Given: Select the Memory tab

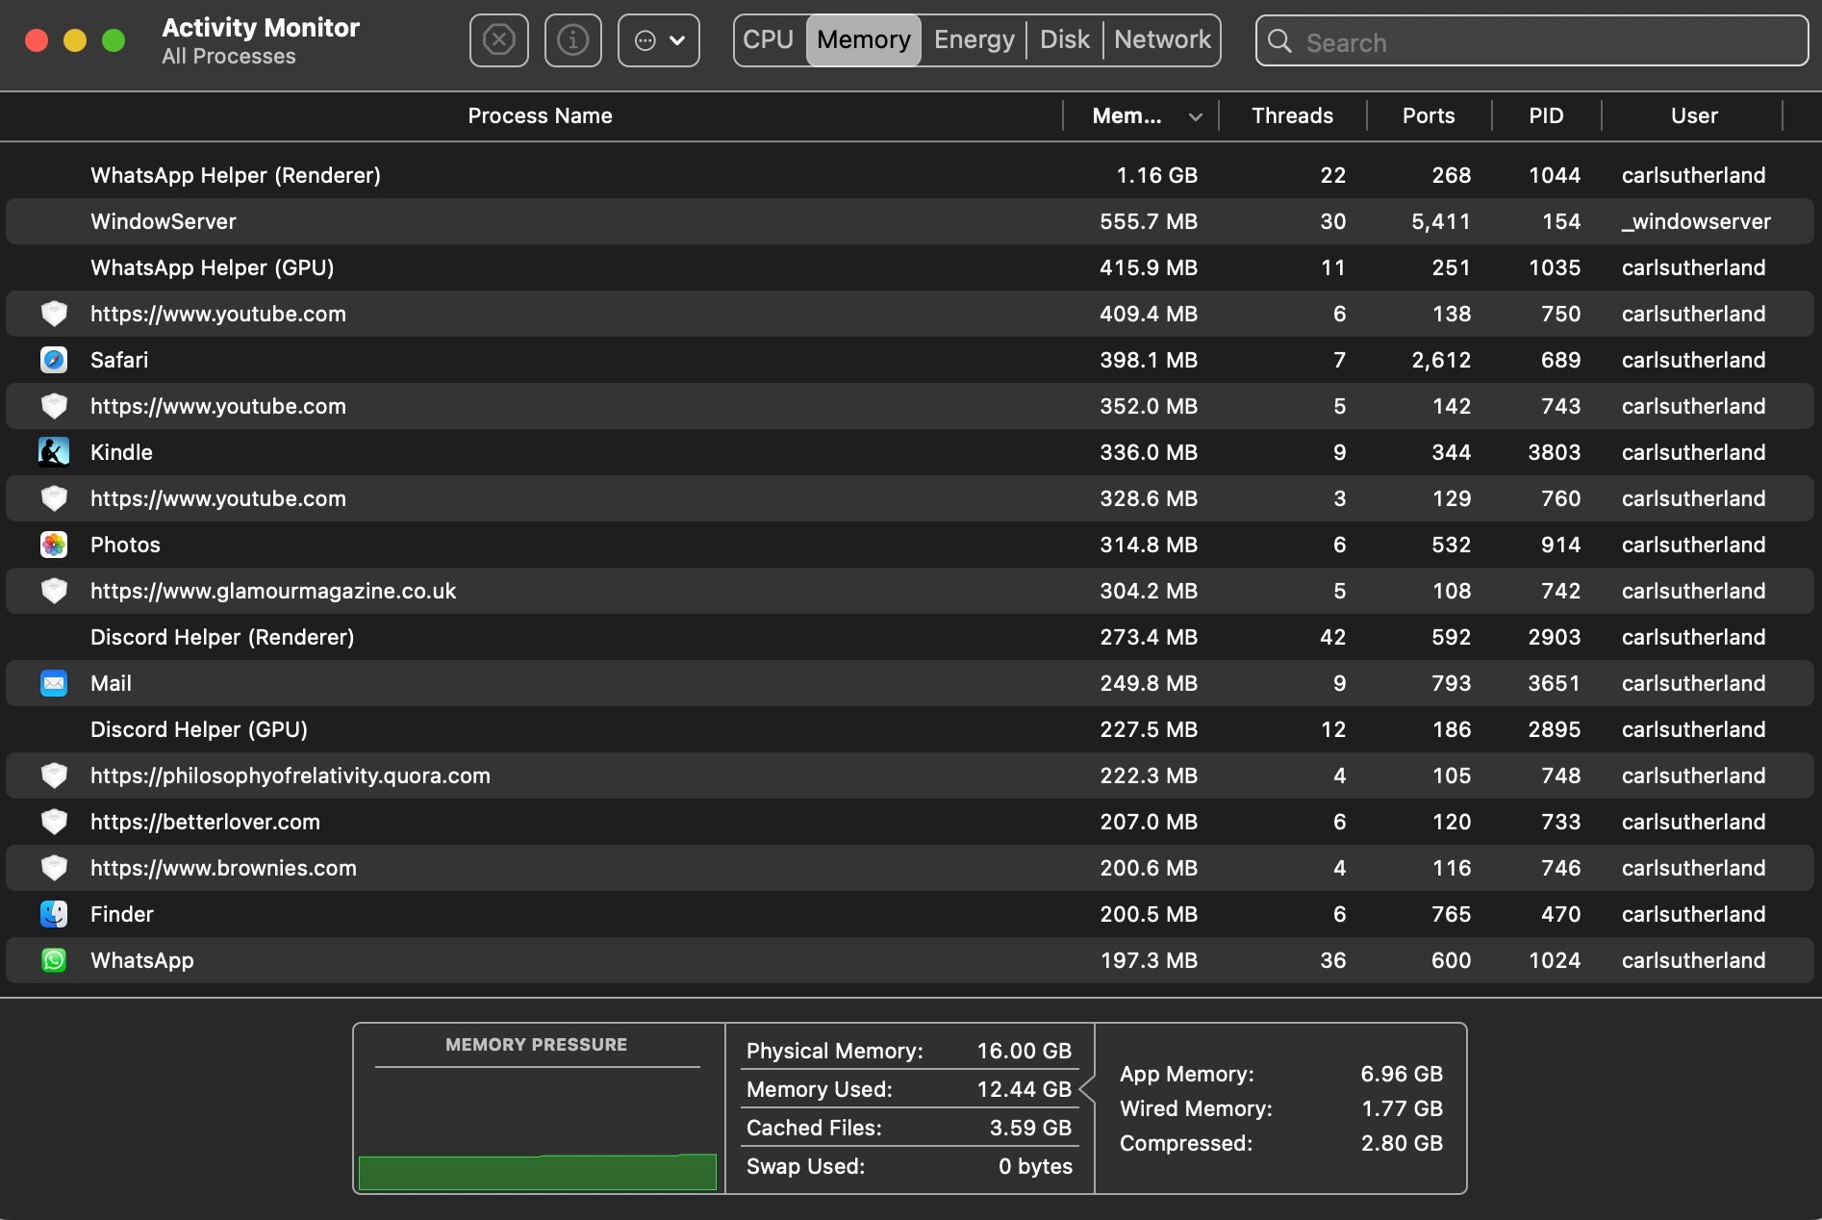Looking at the screenshot, I should pos(863,40).
